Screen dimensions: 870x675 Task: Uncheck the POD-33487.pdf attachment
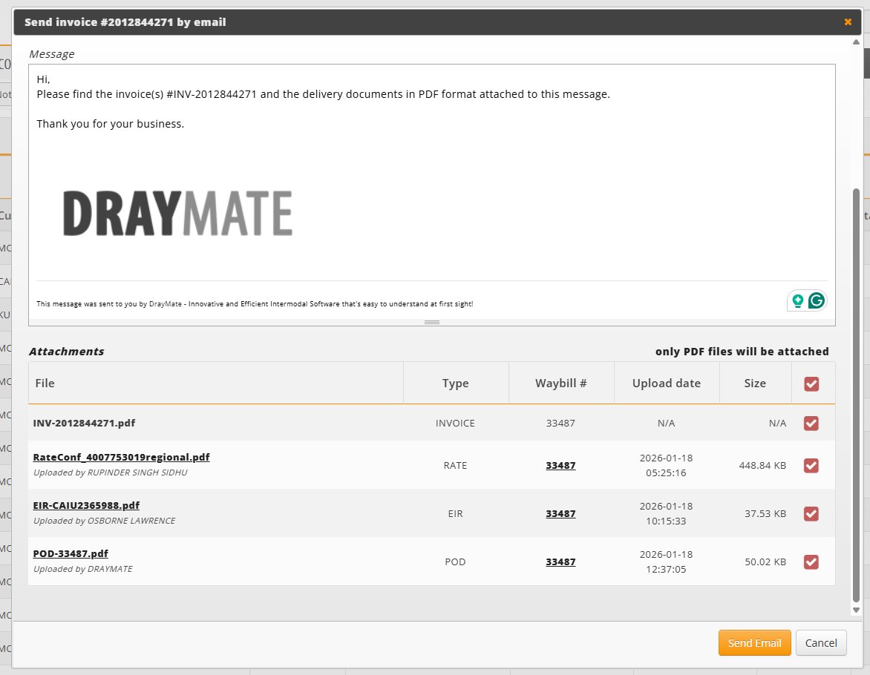(811, 562)
